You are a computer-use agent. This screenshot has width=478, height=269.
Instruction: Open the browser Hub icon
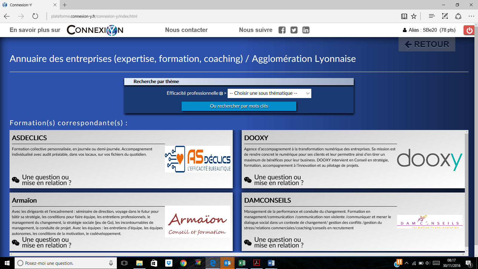[x=432, y=16]
